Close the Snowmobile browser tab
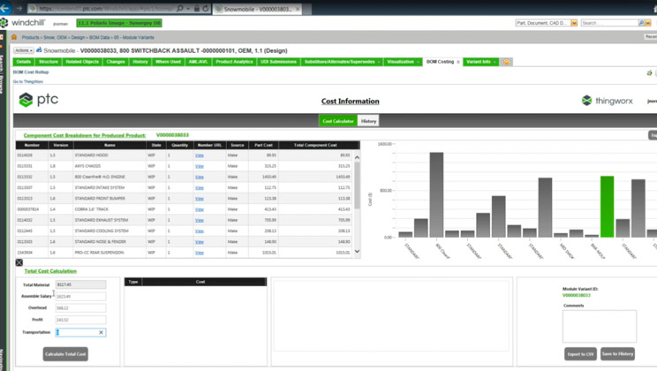Screen dimensions: 657x371 [x=298, y=9]
